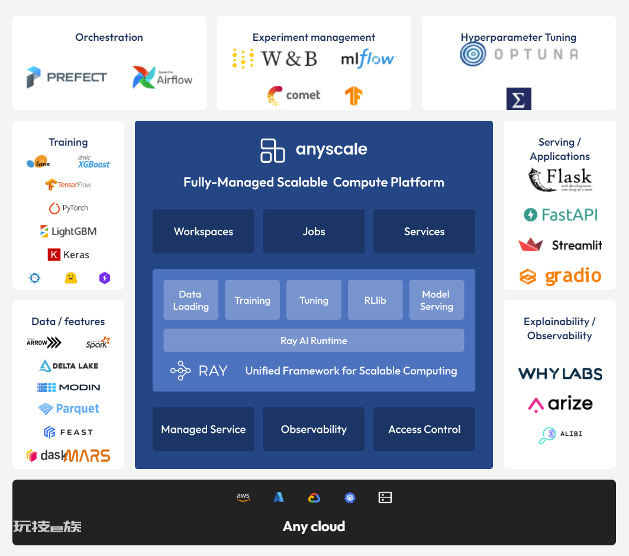Screen dimensions: 629x556
Task: Pick the TensorFlow wordmark logo in Training panel
Action: point(68,185)
